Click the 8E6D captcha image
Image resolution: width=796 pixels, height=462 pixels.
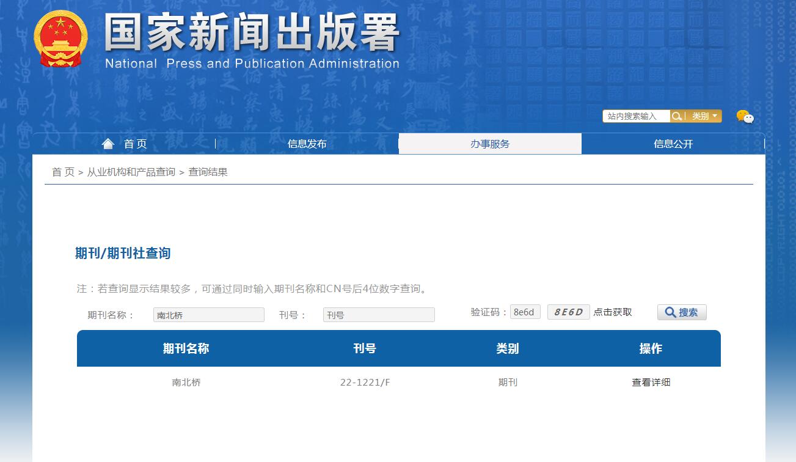pyautogui.click(x=568, y=312)
